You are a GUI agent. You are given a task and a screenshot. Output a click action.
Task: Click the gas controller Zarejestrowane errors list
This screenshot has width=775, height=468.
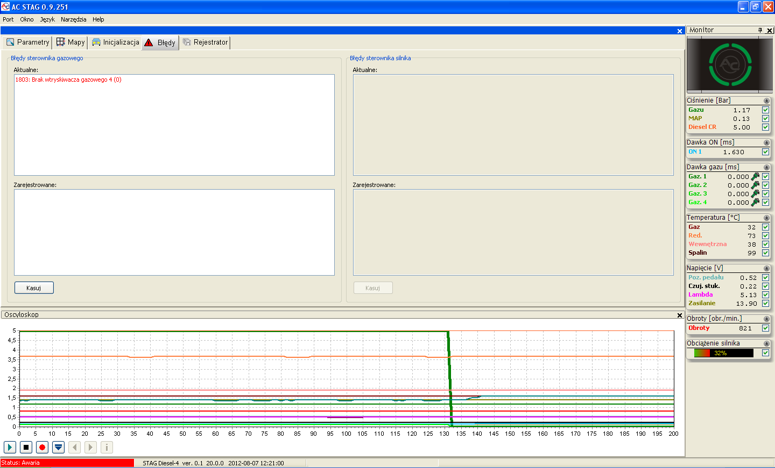click(x=174, y=232)
